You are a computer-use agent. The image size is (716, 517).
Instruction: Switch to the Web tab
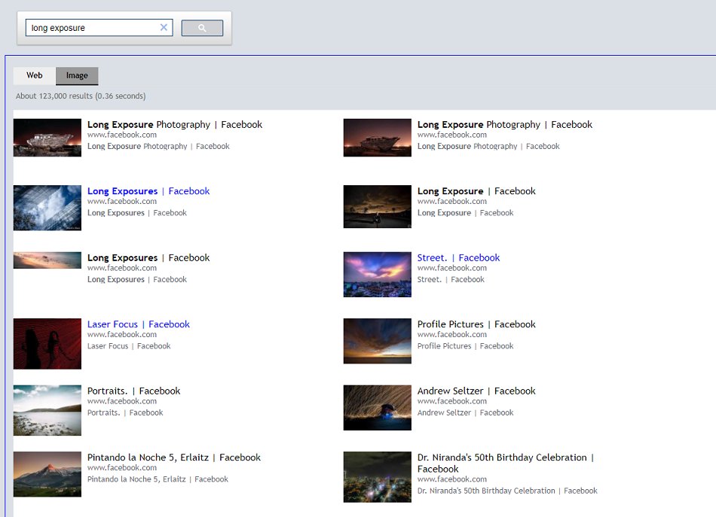point(34,76)
